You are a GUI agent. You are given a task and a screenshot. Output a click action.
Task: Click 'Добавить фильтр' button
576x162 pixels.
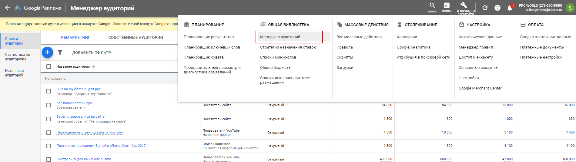(x=92, y=53)
